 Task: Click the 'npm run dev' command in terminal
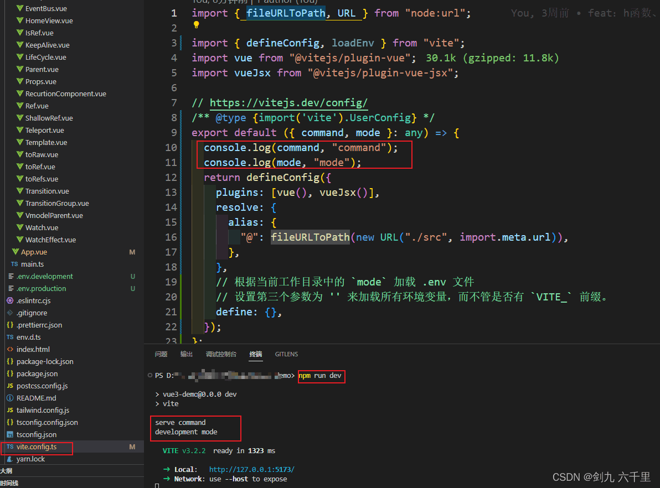[320, 376]
